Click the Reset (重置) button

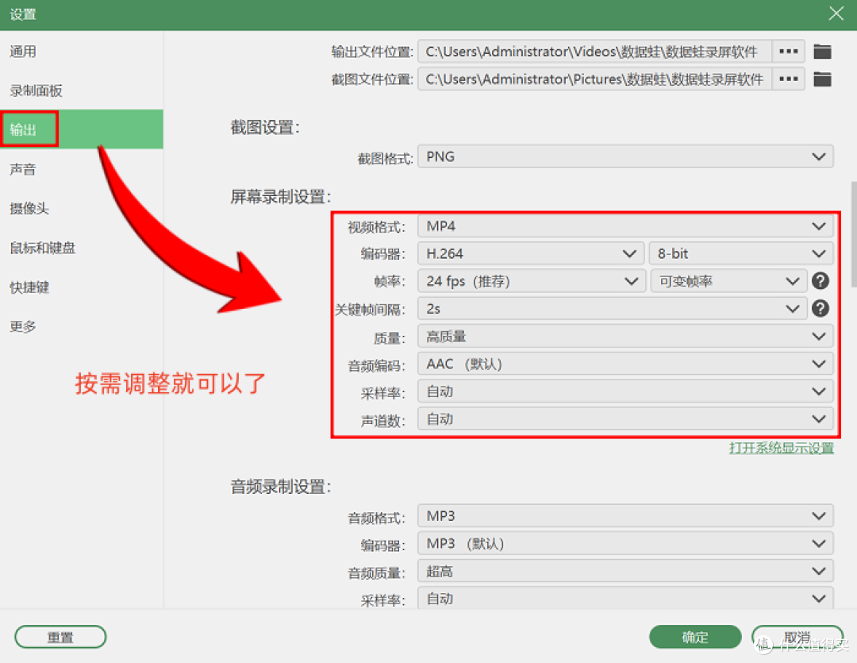pos(60,637)
